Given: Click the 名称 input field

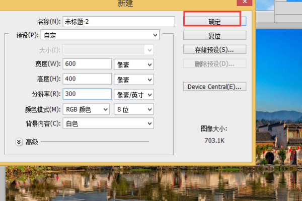Looking at the screenshot, I should 119,22.
